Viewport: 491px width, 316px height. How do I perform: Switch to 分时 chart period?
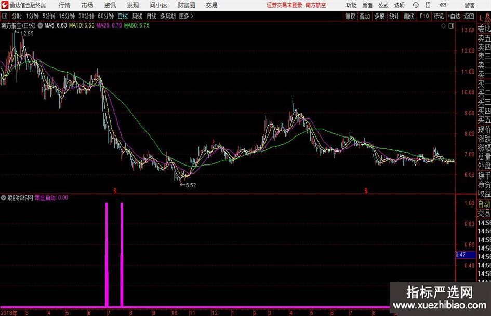pos(17,16)
